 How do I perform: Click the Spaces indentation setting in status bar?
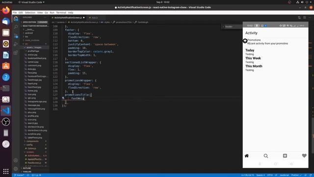coord(261,175)
